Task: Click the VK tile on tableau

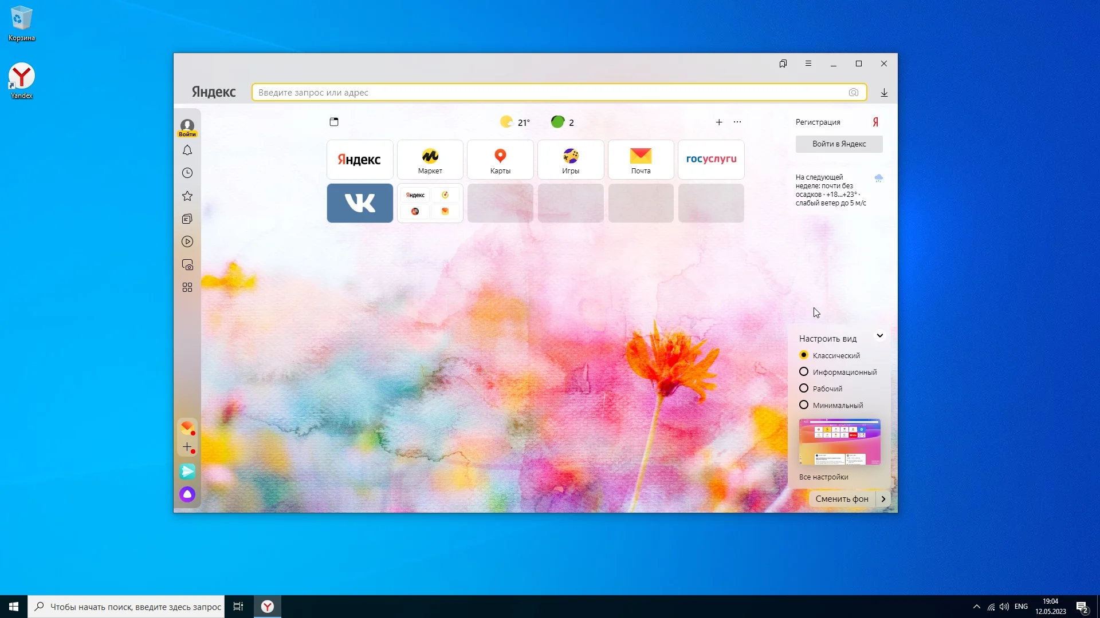Action: pos(360,203)
